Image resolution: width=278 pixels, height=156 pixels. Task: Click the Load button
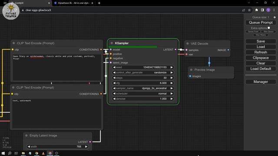(261, 47)
